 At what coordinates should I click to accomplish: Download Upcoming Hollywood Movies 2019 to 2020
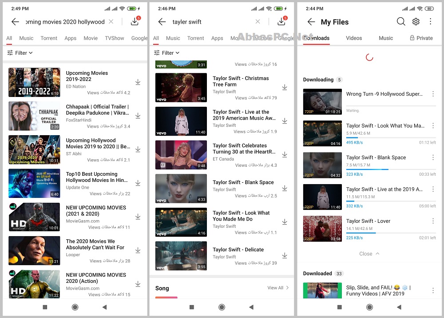click(x=138, y=149)
